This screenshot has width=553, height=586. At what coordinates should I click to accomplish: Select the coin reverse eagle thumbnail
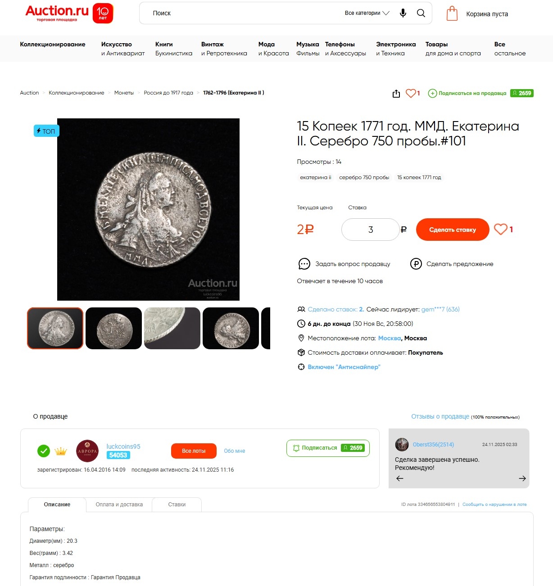[113, 328]
